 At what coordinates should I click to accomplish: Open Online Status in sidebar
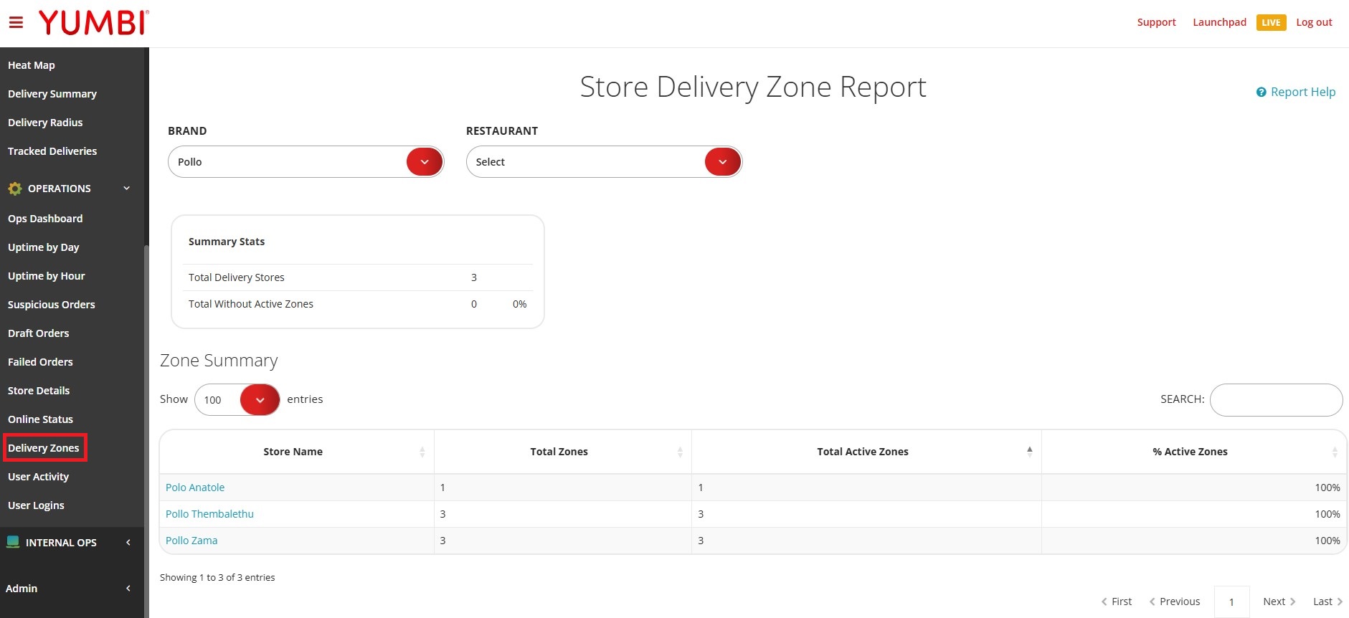40,419
